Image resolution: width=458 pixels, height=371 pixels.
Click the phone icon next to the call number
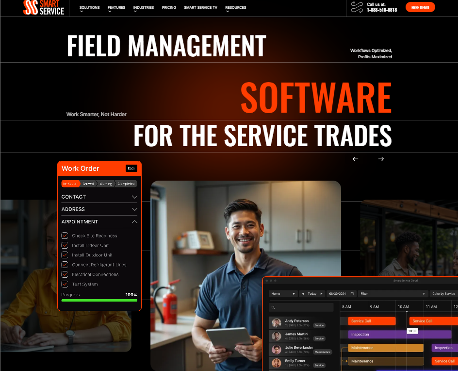tap(356, 8)
